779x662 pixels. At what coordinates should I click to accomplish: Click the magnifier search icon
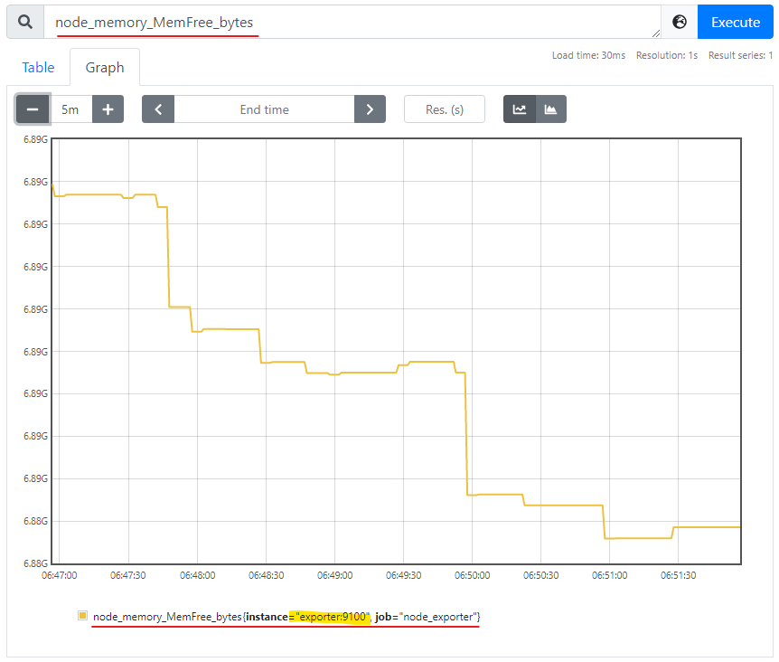point(25,22)
